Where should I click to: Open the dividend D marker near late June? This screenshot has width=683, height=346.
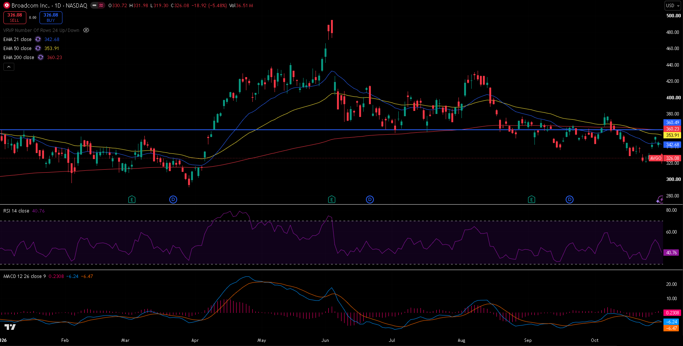(x=370, y=199)
